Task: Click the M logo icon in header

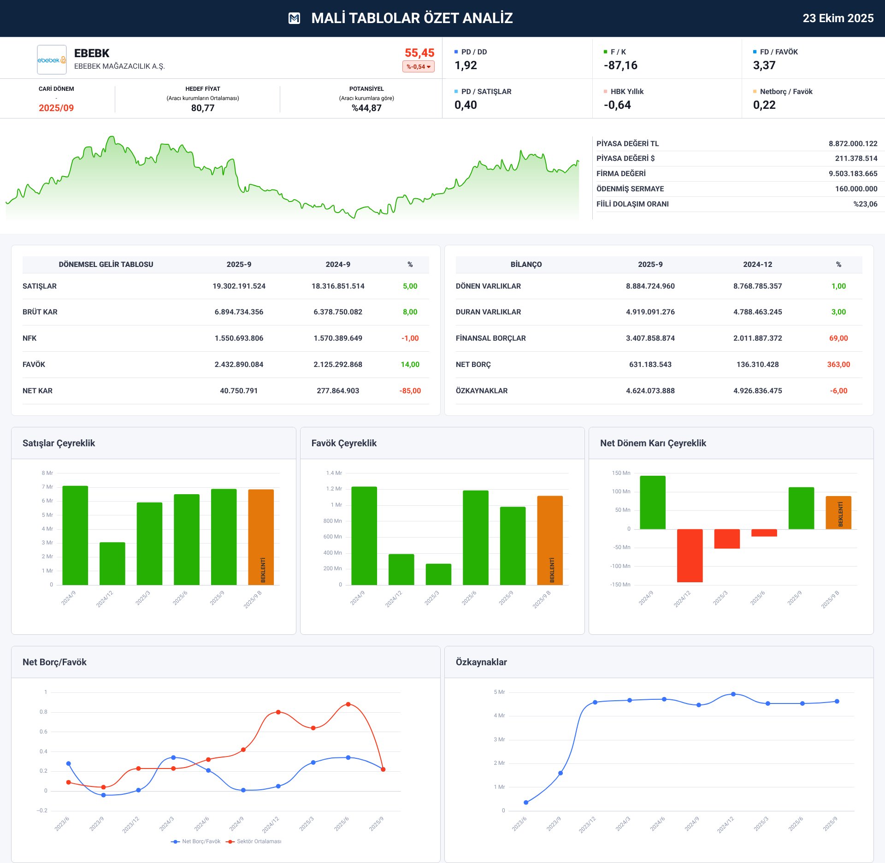Action: point(294,18)
